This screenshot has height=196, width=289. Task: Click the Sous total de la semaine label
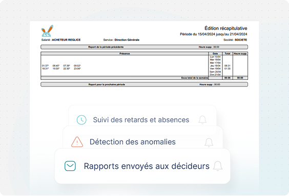point(194,78)
